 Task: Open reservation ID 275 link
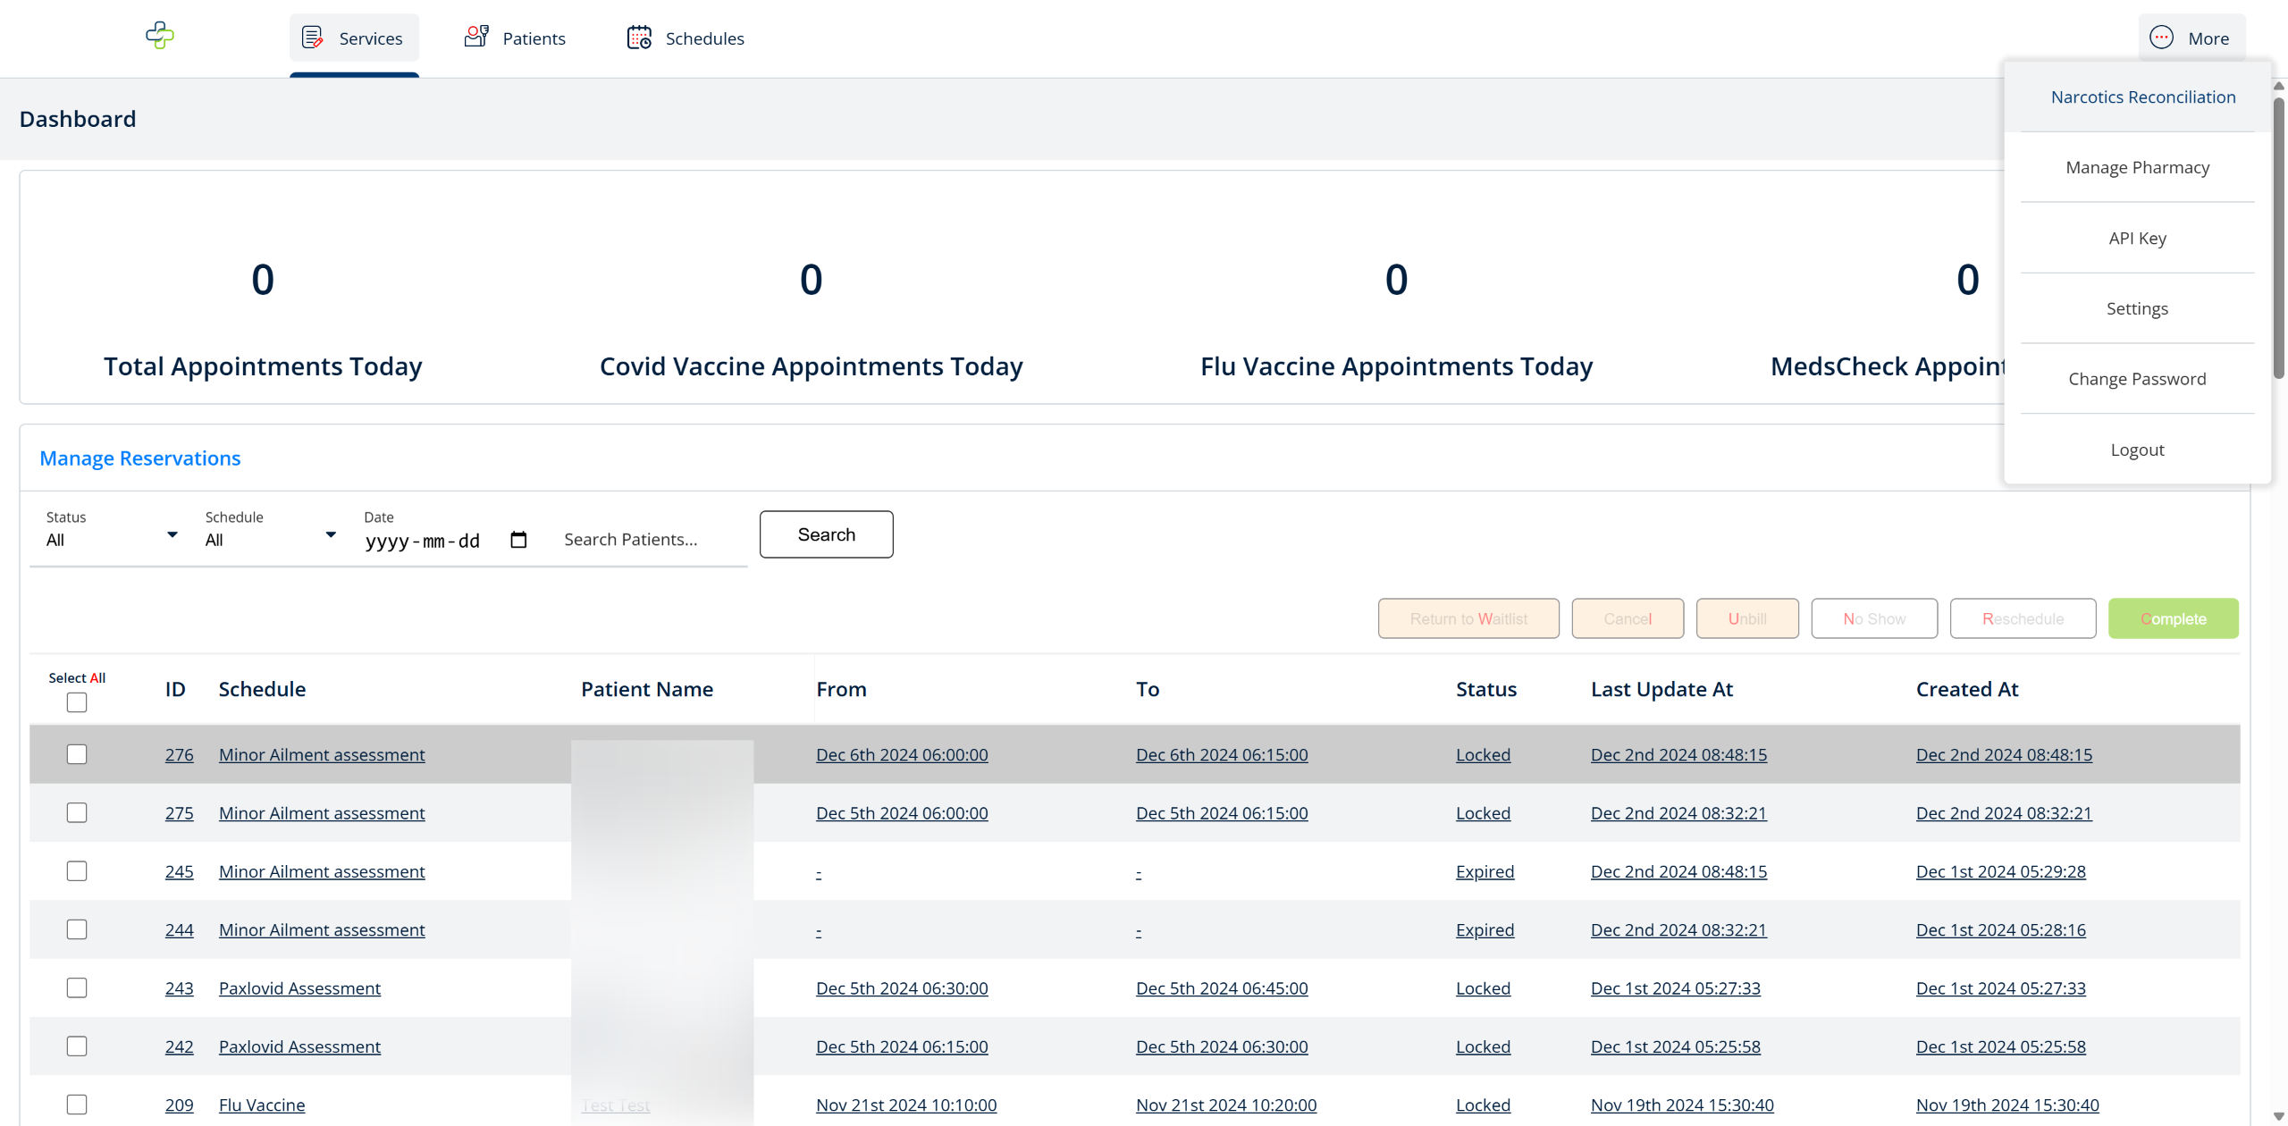tap(179, 813)
